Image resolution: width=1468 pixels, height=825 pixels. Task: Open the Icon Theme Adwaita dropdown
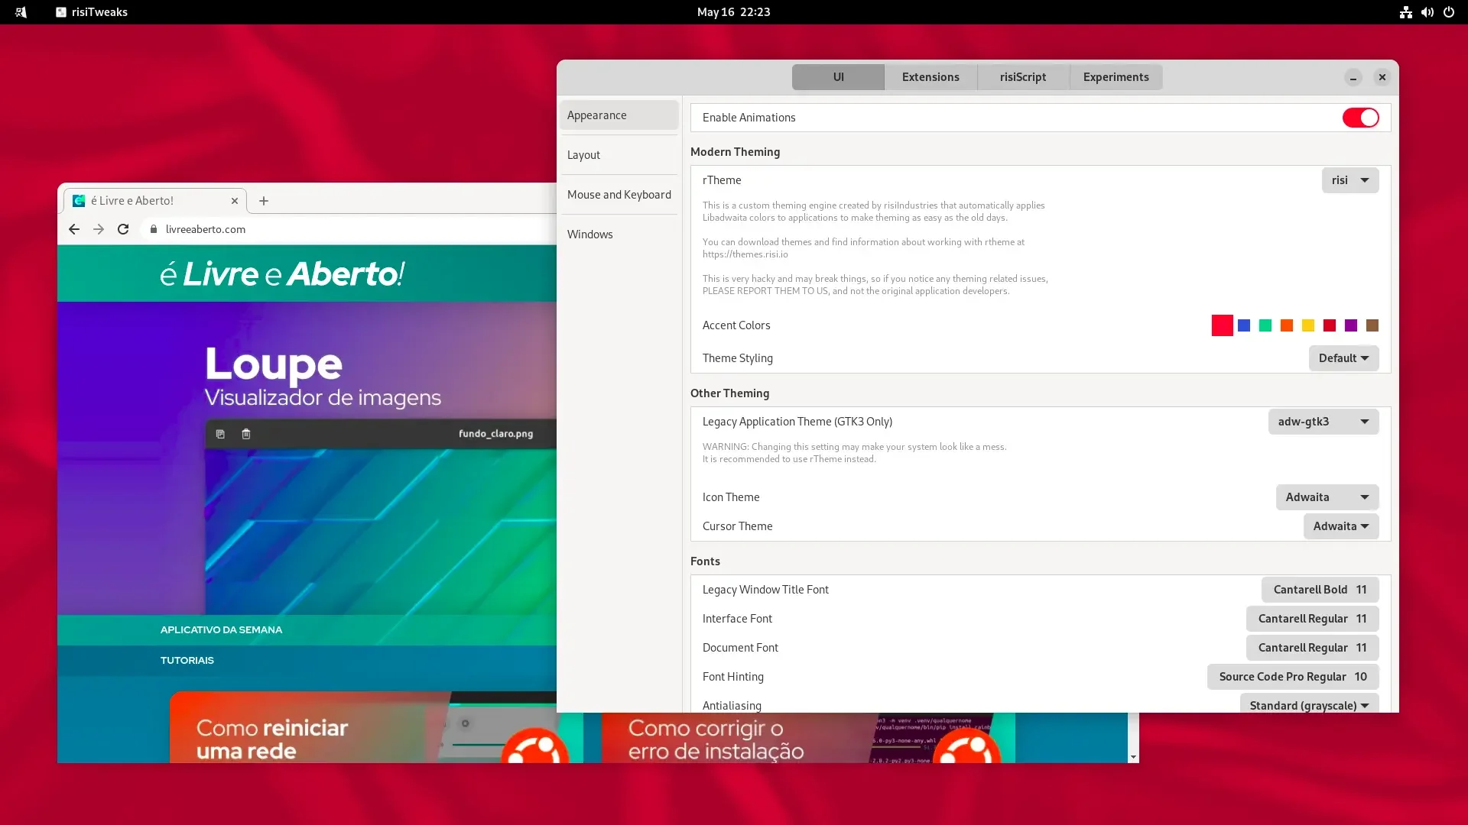1327,497
